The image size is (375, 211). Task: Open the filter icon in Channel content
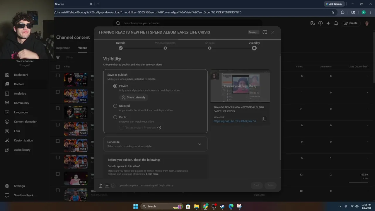(x=58, y=57)
